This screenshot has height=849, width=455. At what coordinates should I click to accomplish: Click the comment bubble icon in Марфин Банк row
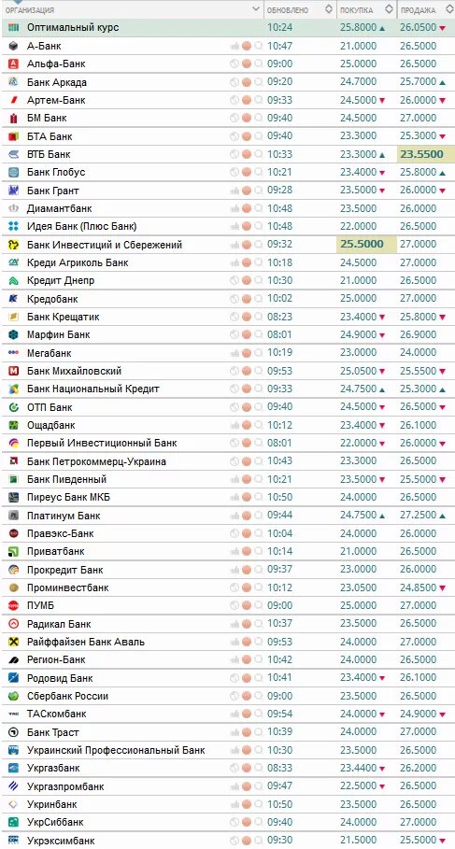click(x=259, y=334)
